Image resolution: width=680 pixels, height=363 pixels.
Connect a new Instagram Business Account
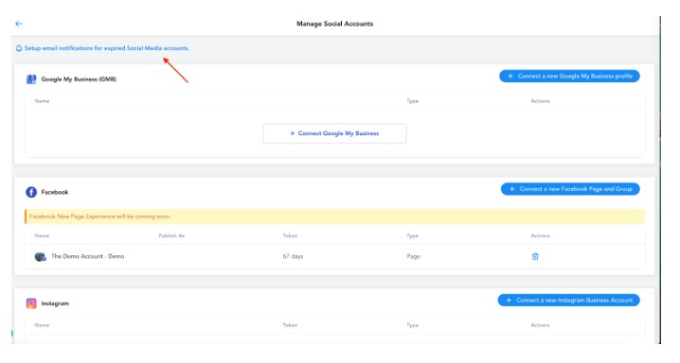568,301
